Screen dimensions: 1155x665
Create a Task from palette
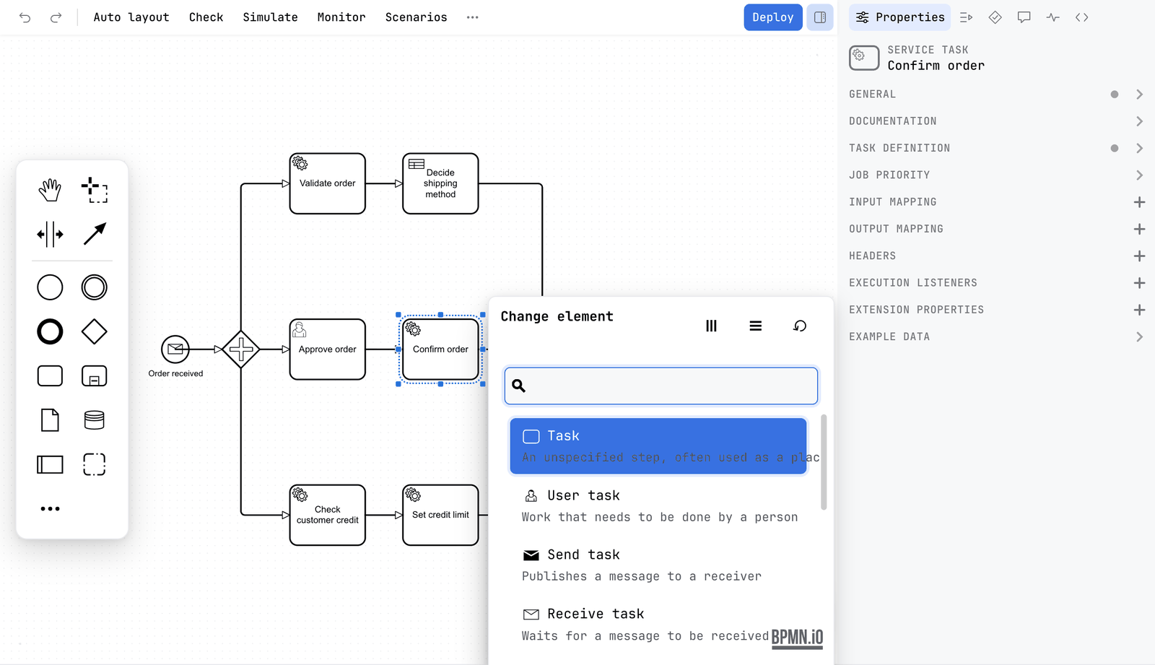click(50, 376)
